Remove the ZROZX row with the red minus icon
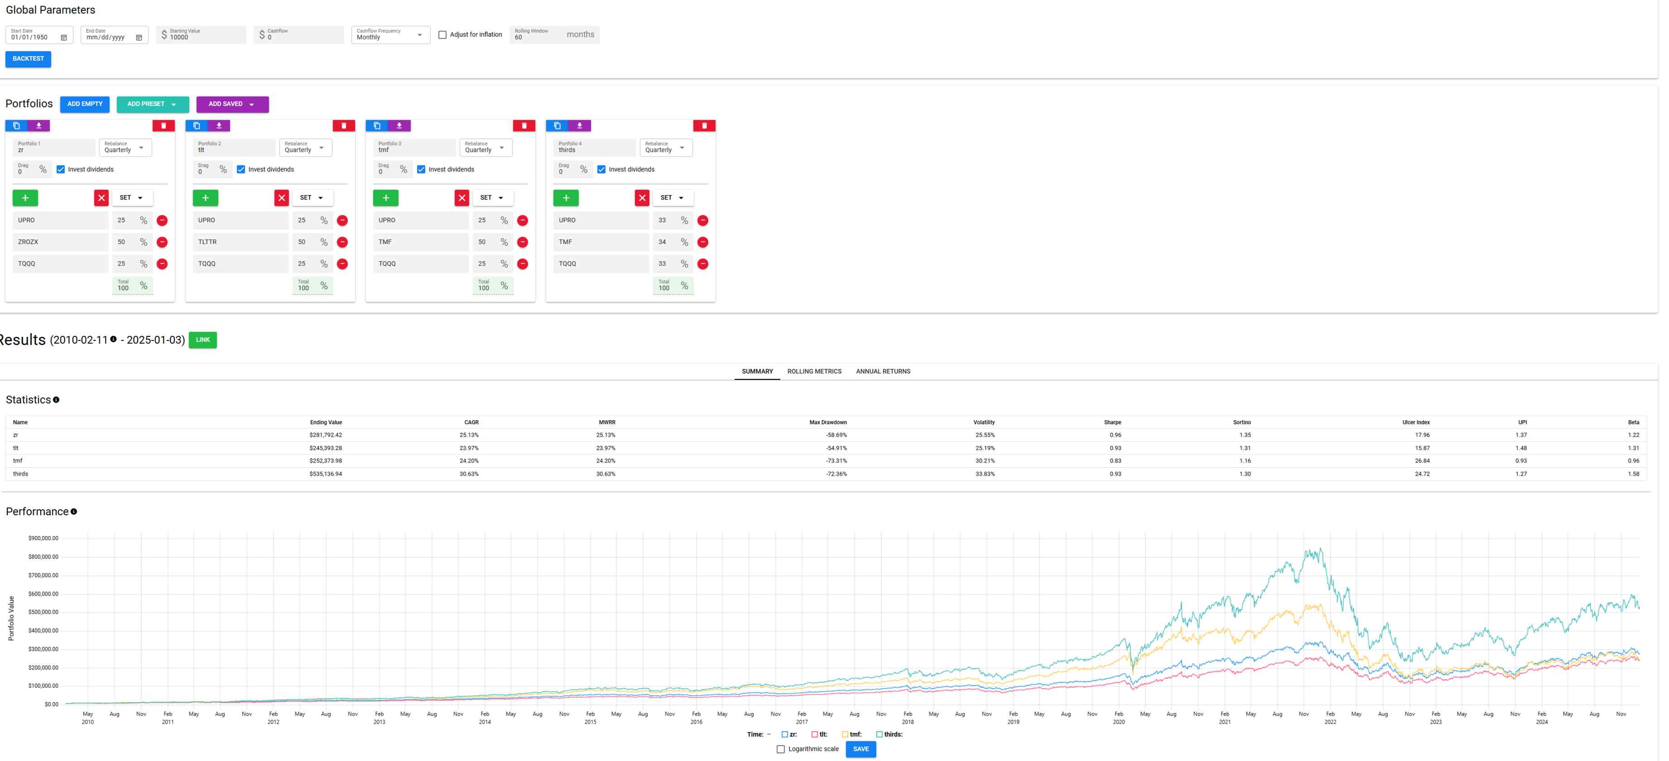Viewport: 1669px width, 761px height. click(162, 242)
